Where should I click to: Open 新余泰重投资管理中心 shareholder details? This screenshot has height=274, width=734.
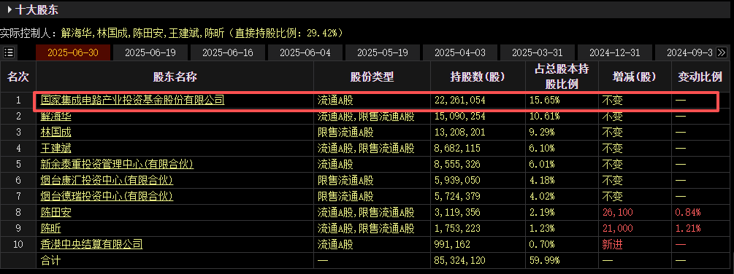point(117,164)
